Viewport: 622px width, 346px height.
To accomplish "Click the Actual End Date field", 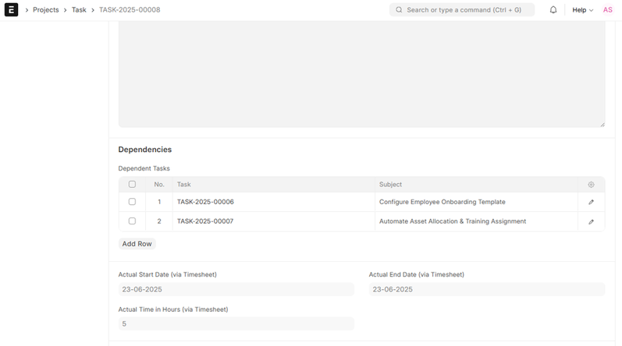I will pos(486,289).
